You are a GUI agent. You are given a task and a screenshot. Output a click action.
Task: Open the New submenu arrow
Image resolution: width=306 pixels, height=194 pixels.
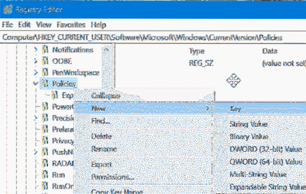[208, 108]
